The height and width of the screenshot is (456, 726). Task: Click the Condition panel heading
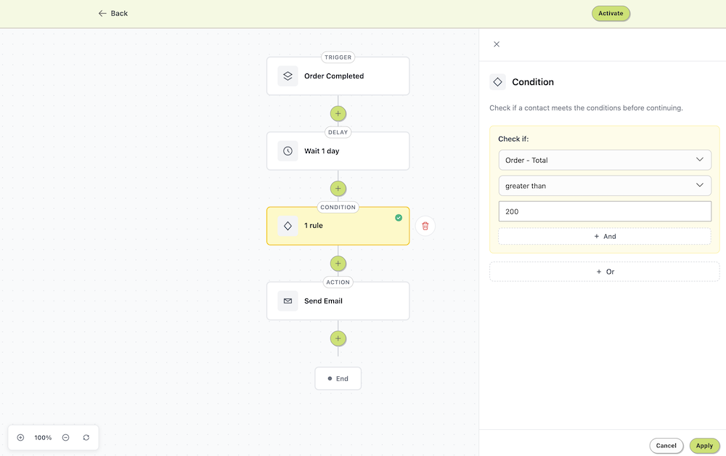pos(533,82)
